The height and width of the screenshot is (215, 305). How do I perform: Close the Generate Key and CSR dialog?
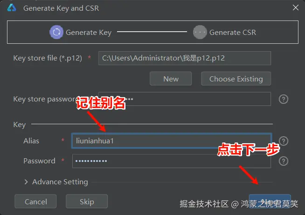click(x=296, y=7)
